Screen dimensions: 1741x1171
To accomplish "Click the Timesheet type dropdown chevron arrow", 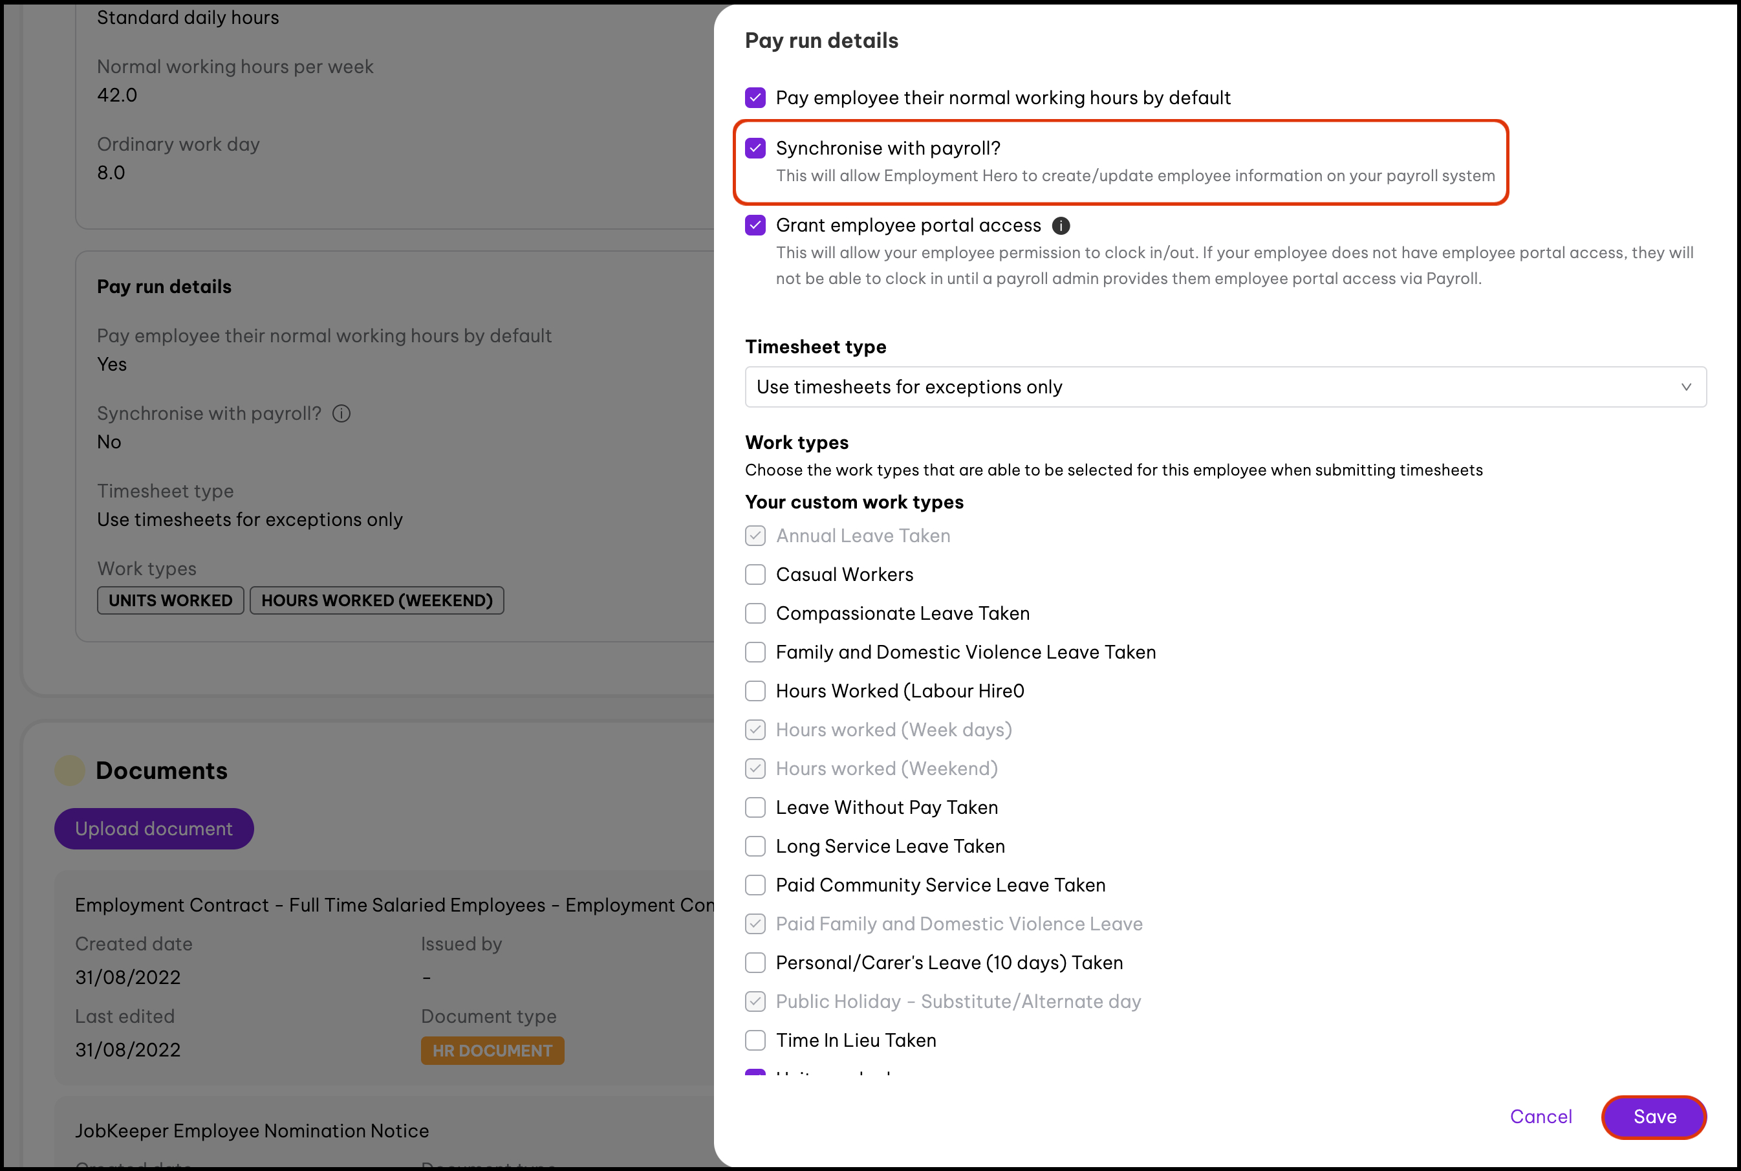I will coord(1686,387).
